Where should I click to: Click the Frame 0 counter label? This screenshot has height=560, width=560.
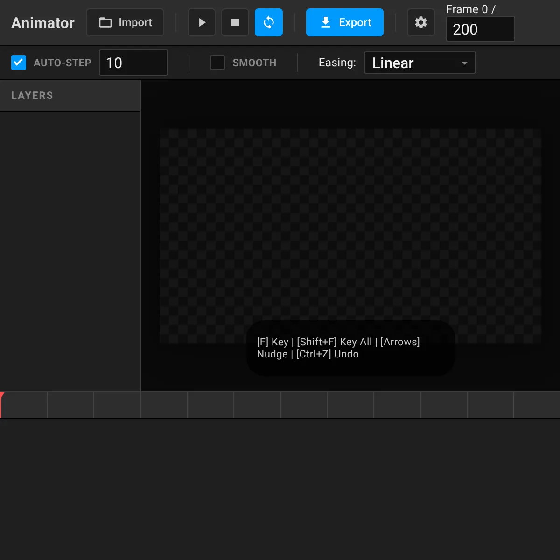(471, 9)
